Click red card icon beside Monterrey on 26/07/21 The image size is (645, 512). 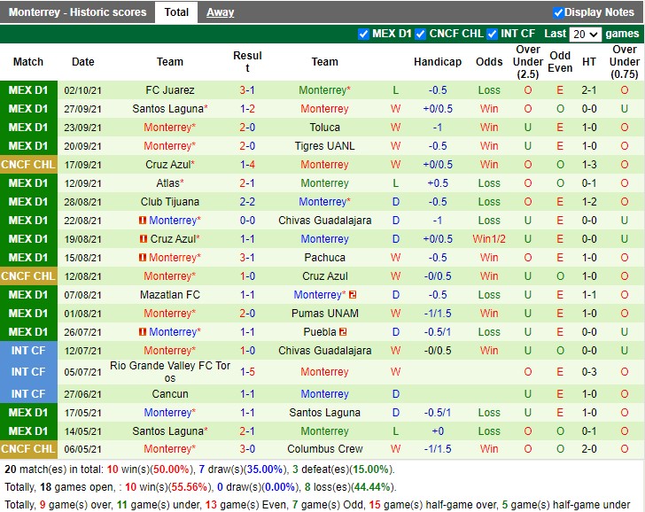[x=143, y=332]
